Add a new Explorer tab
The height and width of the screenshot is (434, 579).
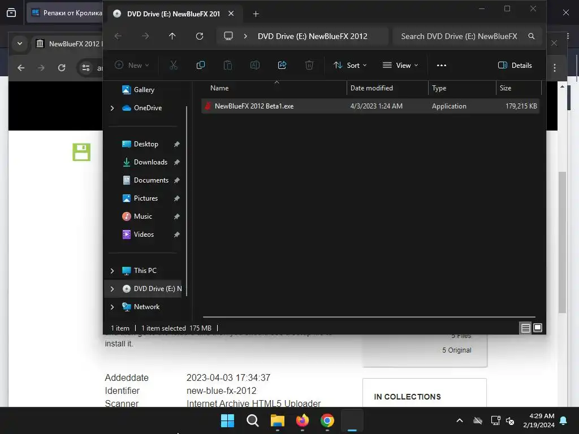click(x=256, y=14)
